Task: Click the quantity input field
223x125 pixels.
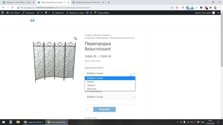Action: click(x=89, y=109)
